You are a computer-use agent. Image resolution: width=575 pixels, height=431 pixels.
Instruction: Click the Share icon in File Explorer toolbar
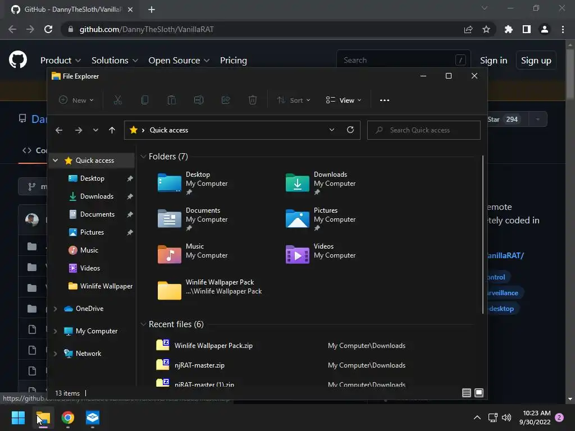tap(226, 100)
